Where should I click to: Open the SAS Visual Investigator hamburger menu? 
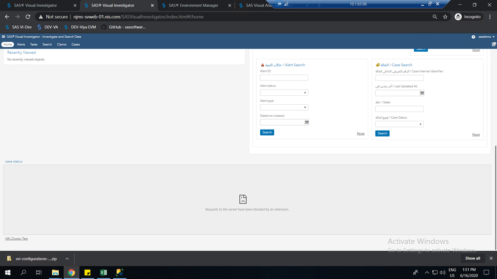coord(3,37)
